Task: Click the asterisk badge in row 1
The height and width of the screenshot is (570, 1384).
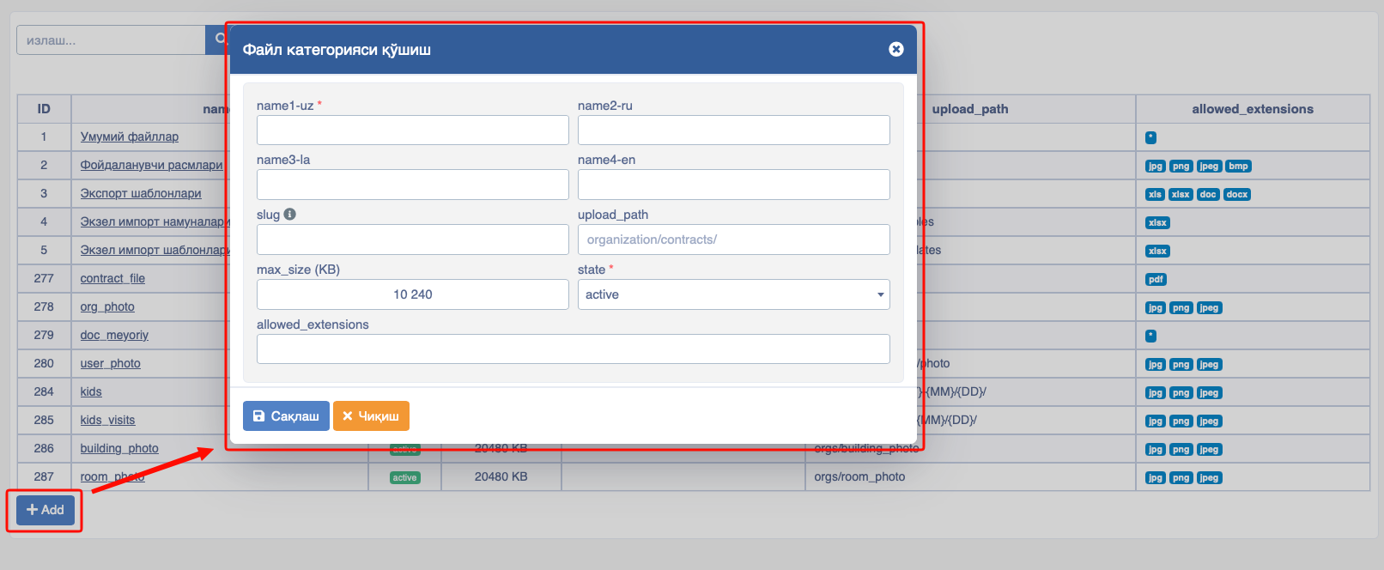Action: tap(1150, 137)
